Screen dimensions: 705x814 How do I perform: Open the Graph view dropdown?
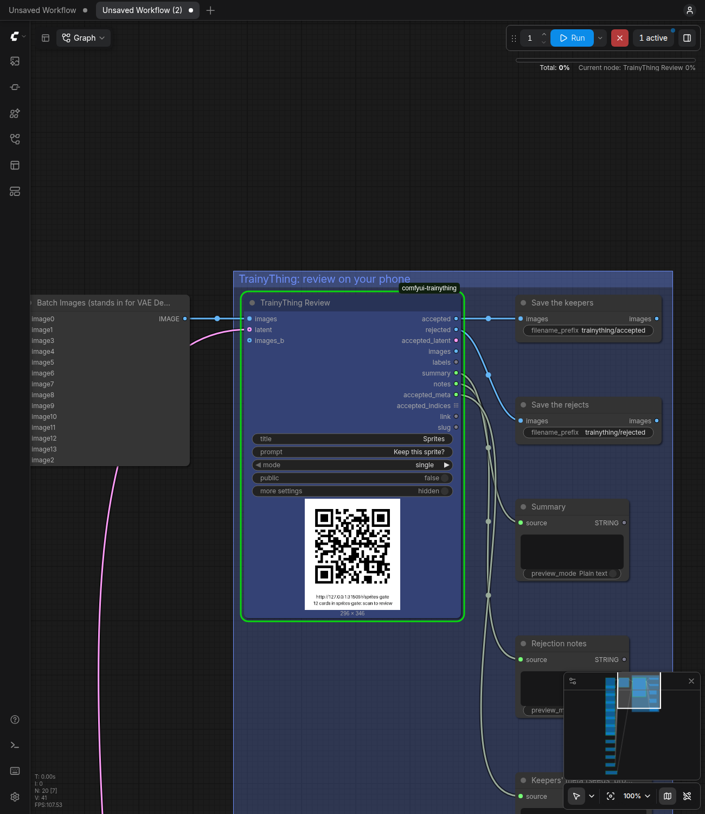84,38
